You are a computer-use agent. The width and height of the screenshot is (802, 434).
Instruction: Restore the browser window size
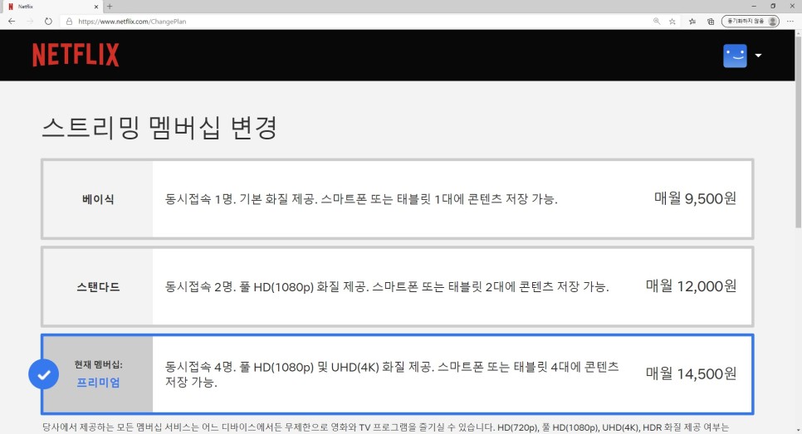pyautogui.click(x=773, y=6)
